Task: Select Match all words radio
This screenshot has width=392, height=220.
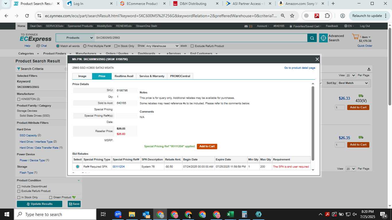Action: pyautogui.click(x=58, y=46)
